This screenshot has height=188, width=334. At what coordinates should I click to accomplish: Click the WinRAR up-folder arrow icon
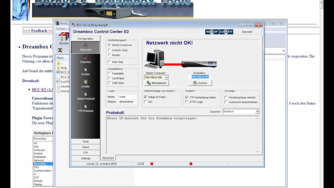pos(60,50)
